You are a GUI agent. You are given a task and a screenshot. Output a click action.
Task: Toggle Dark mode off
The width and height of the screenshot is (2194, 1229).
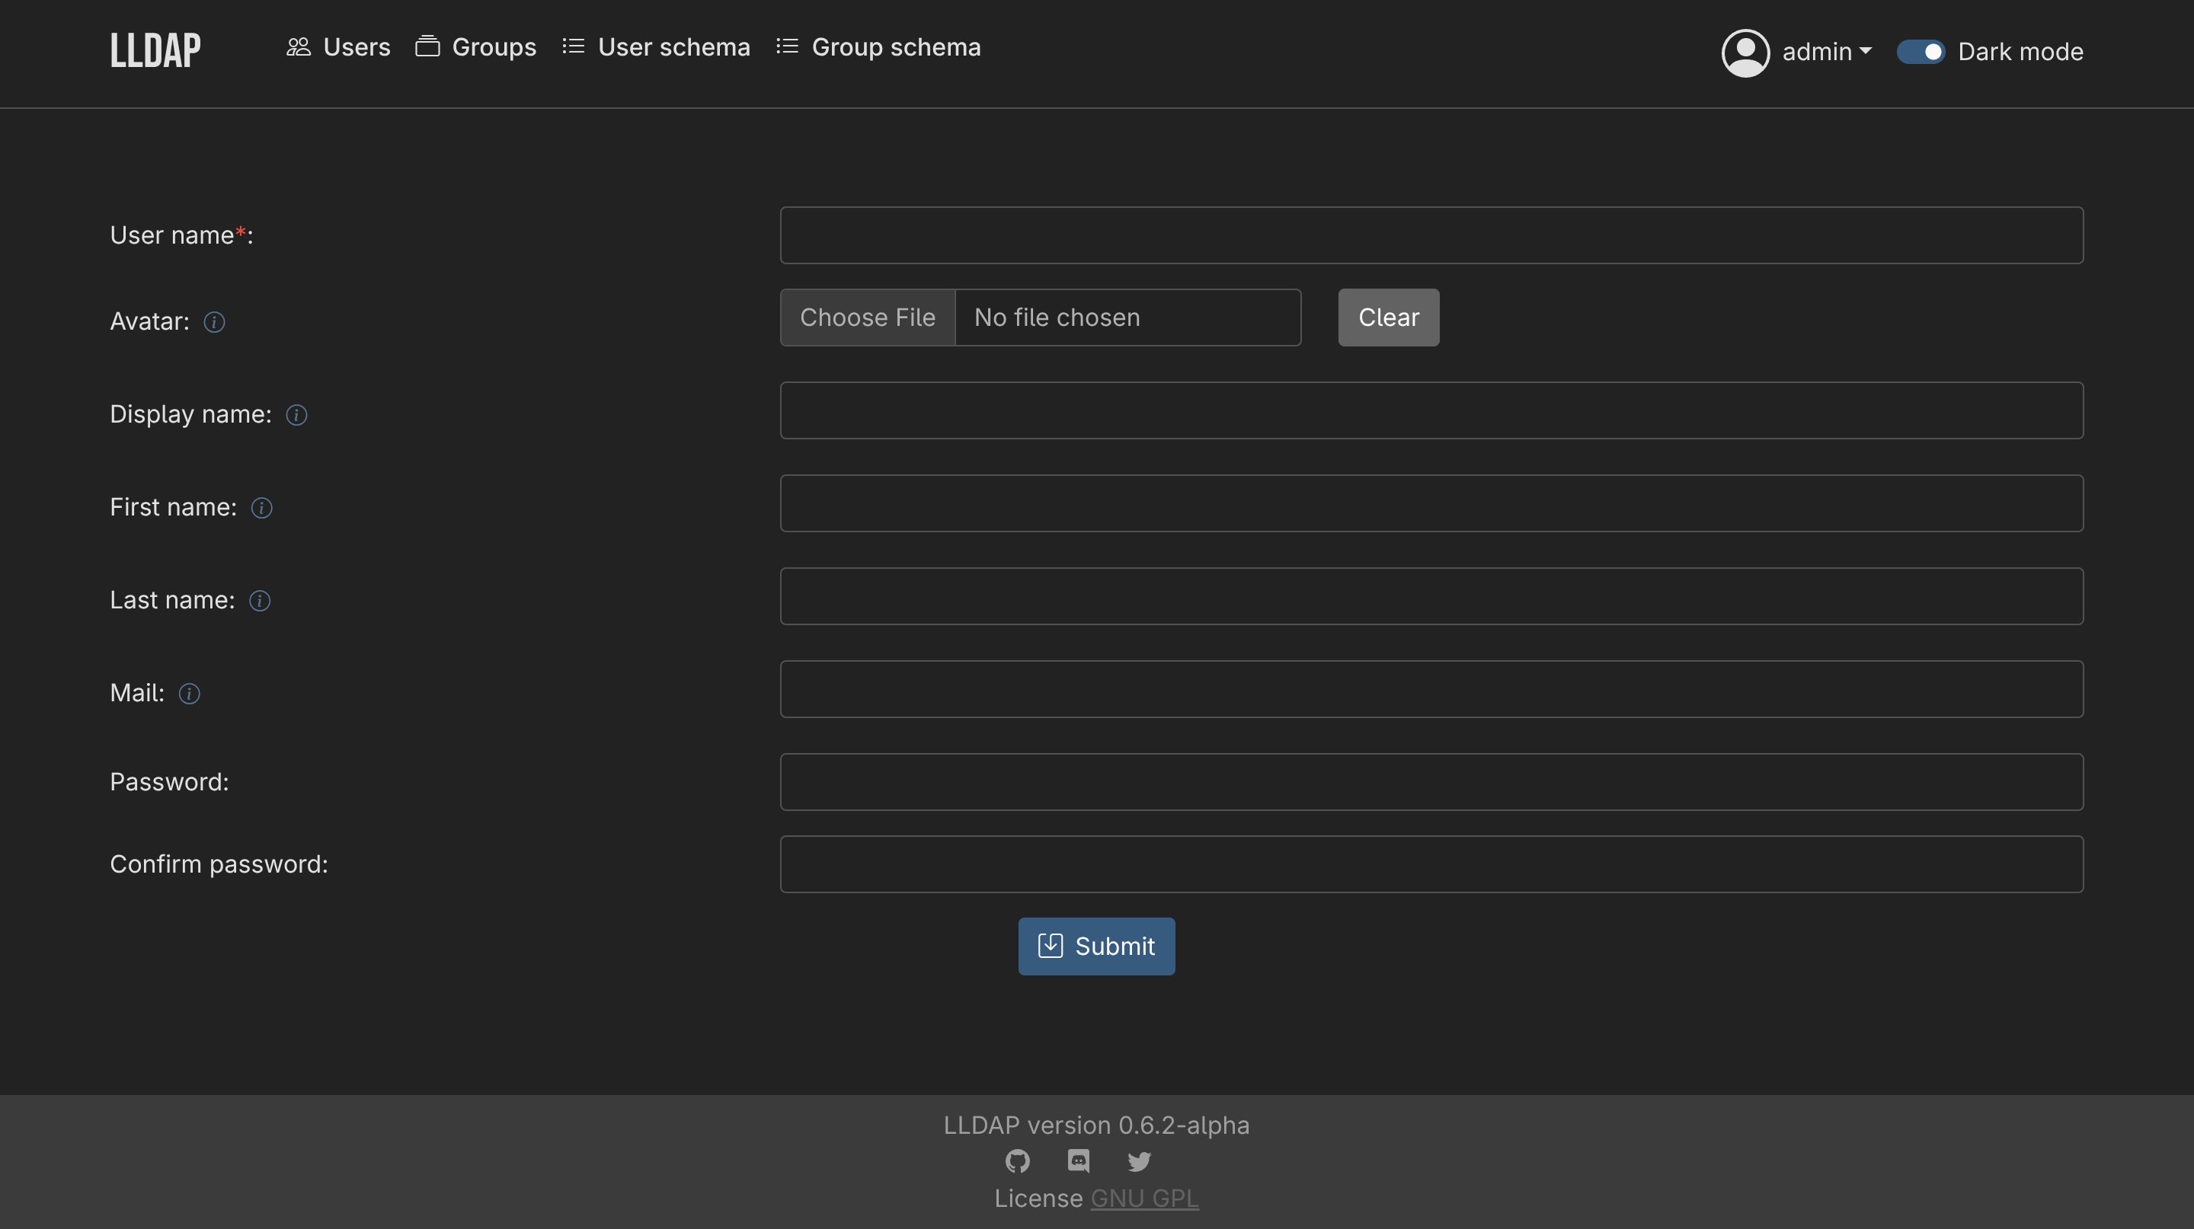click(x=1921, y=51)
